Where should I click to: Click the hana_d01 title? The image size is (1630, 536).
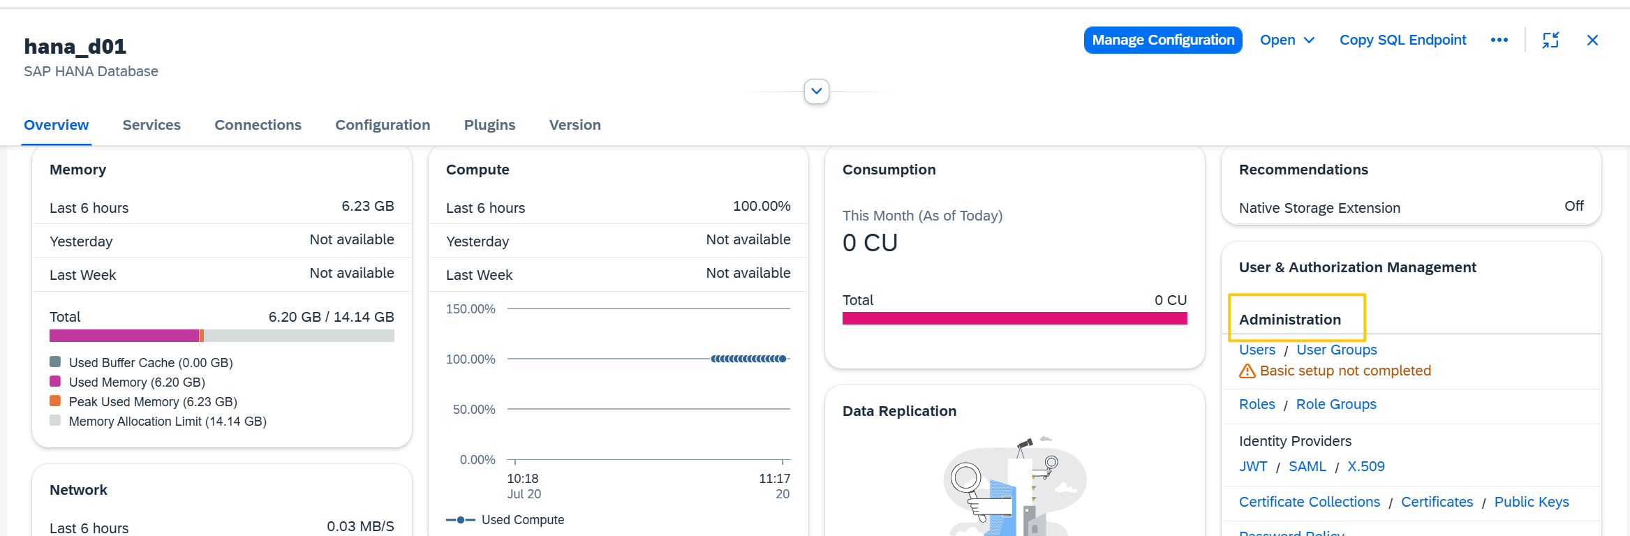pos(75,46)
